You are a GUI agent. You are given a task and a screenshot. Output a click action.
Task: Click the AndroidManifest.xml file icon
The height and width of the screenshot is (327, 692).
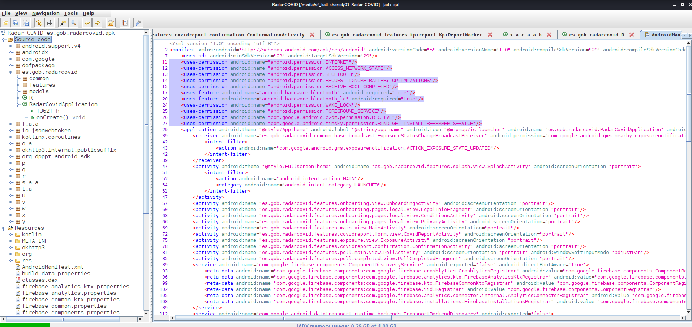click(x=18, y=267)
